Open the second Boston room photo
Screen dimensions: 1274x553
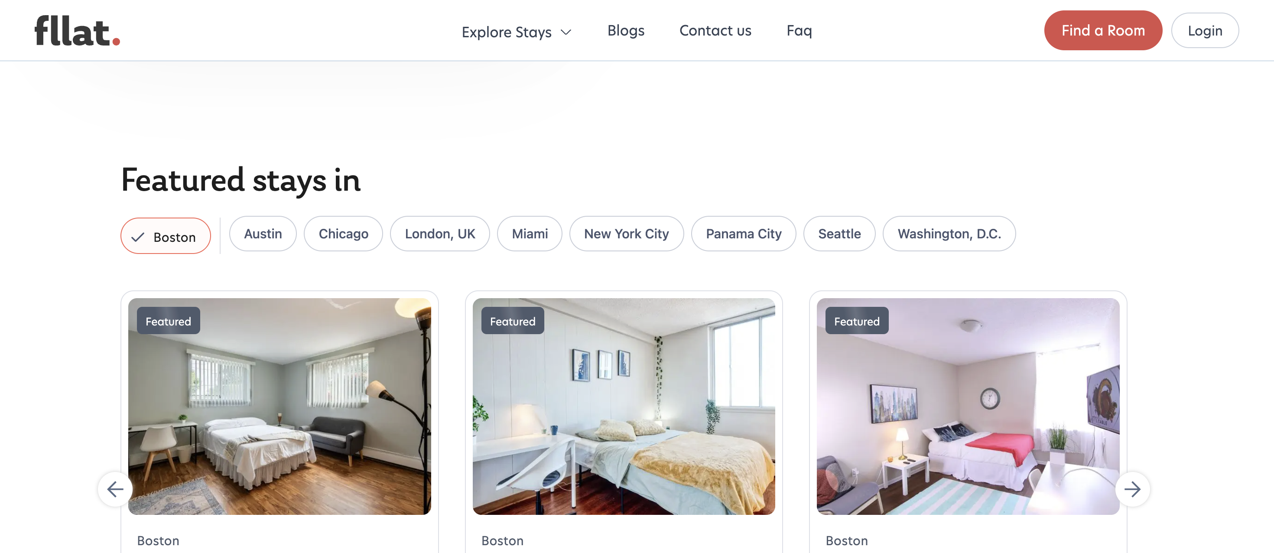click(x=624, y=406)
